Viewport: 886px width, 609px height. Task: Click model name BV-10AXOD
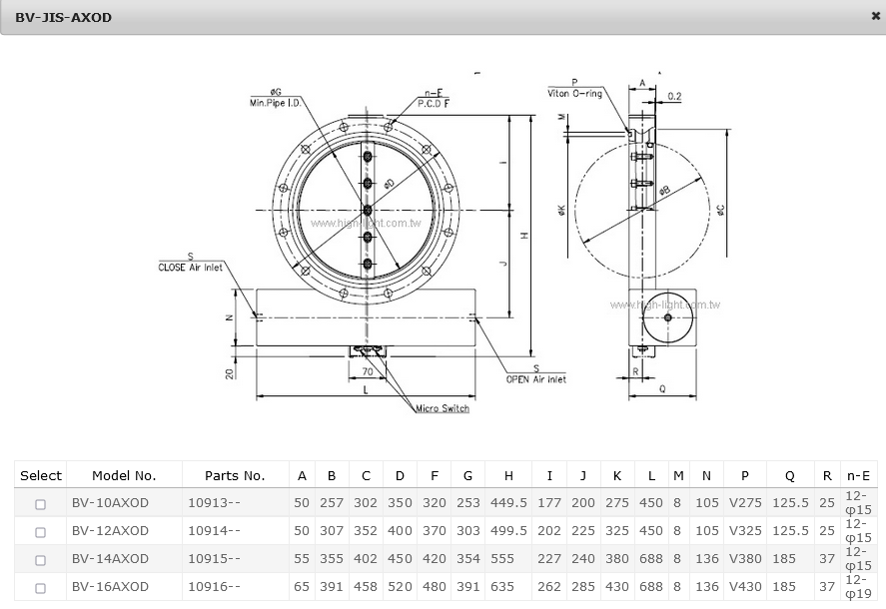coord(110,503)
